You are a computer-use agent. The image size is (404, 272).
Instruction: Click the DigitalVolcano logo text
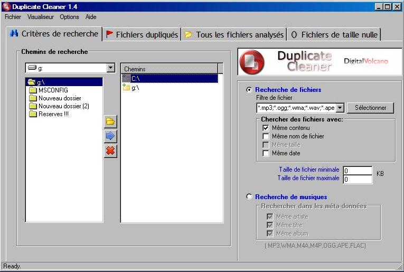(x=366, y=61)
